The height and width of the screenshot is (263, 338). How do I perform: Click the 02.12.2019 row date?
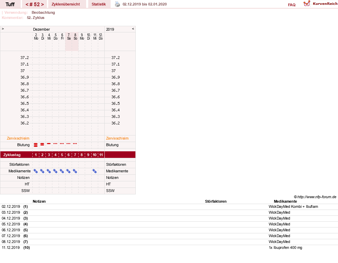[11, 206]
